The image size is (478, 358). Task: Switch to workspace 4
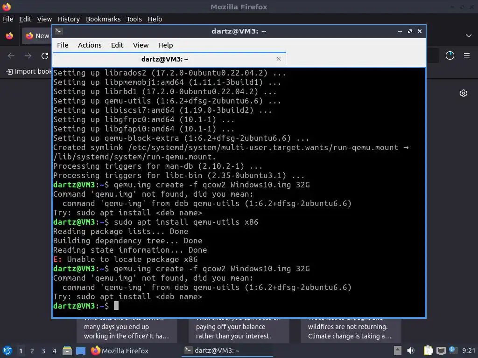pos(55,351)
